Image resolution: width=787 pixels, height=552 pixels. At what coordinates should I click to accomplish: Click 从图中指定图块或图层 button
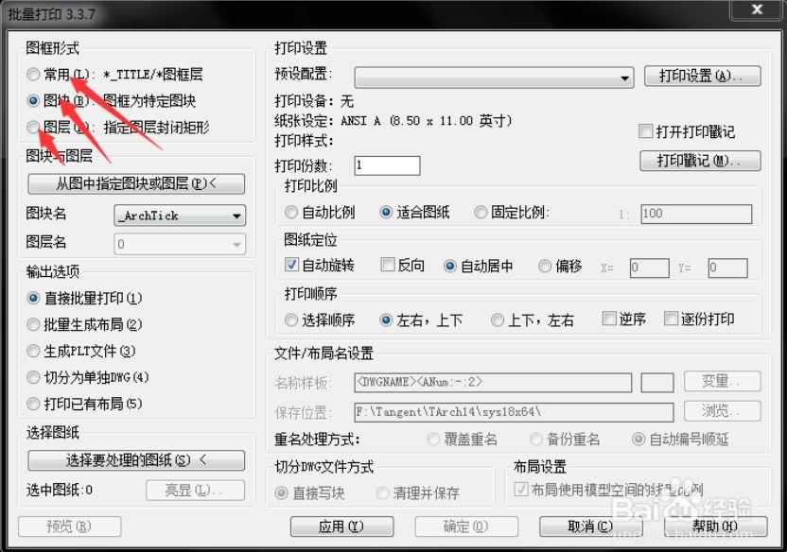tap(136, 183)
